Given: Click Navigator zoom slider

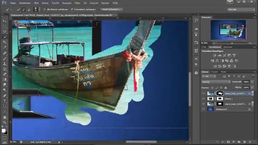Looking at the screenshot, I should tap(232, 43).
